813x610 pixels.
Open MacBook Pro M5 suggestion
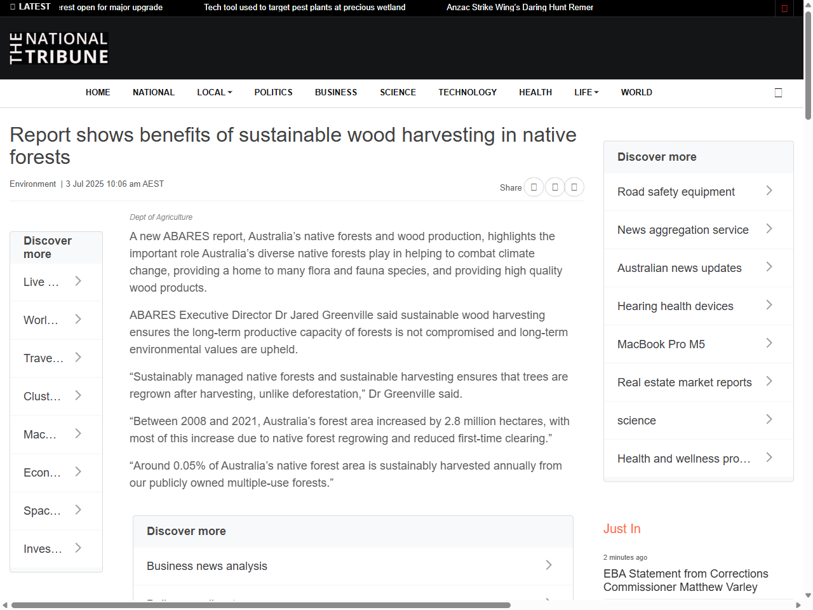(x=699, y=344)
